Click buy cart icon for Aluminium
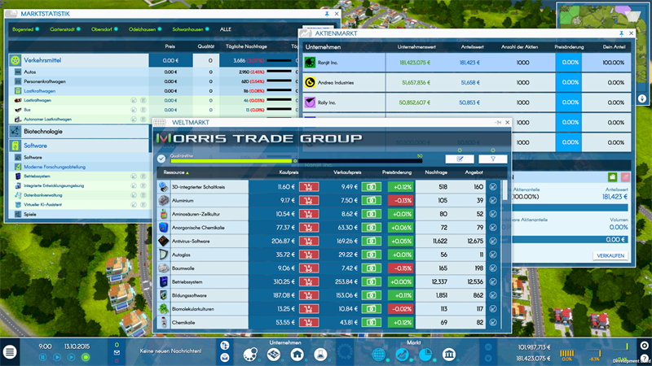 pos(310,200)
